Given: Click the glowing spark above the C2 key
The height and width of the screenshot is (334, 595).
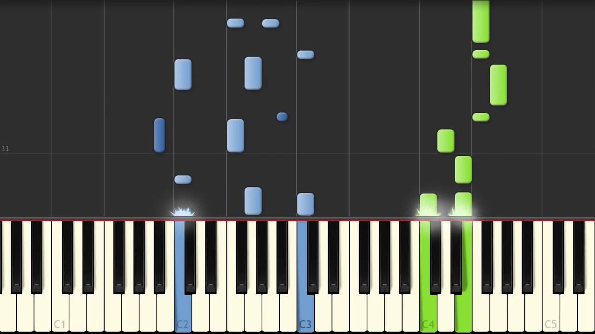Looking at the screenshot, I should (183, 212).
